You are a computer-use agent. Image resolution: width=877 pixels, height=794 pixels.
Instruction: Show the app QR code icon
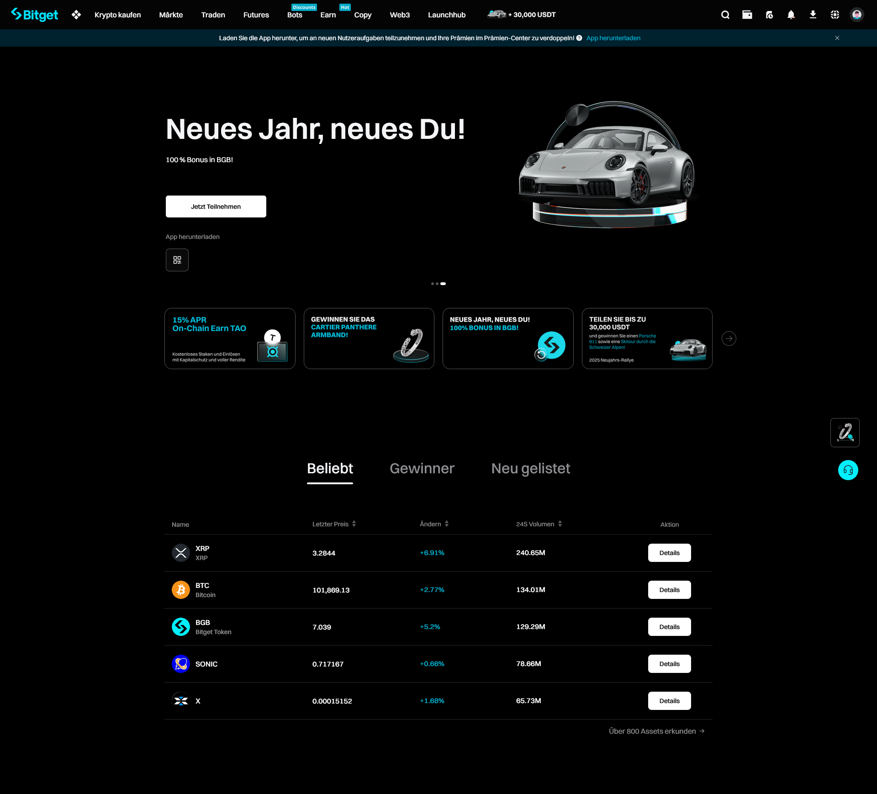point(177,260)
